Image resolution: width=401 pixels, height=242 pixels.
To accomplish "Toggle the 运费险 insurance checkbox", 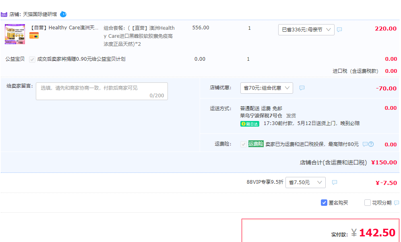I will [x=243, y=144].
